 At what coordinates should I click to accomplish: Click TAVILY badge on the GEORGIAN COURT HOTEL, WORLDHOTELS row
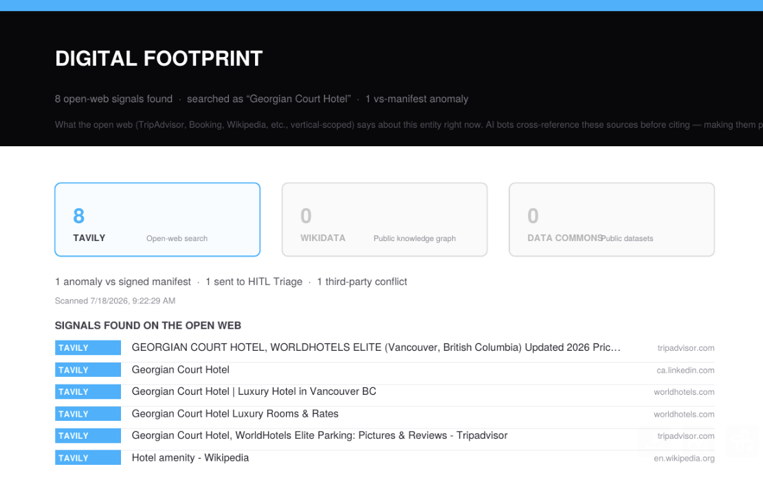[x=88, y=348]
